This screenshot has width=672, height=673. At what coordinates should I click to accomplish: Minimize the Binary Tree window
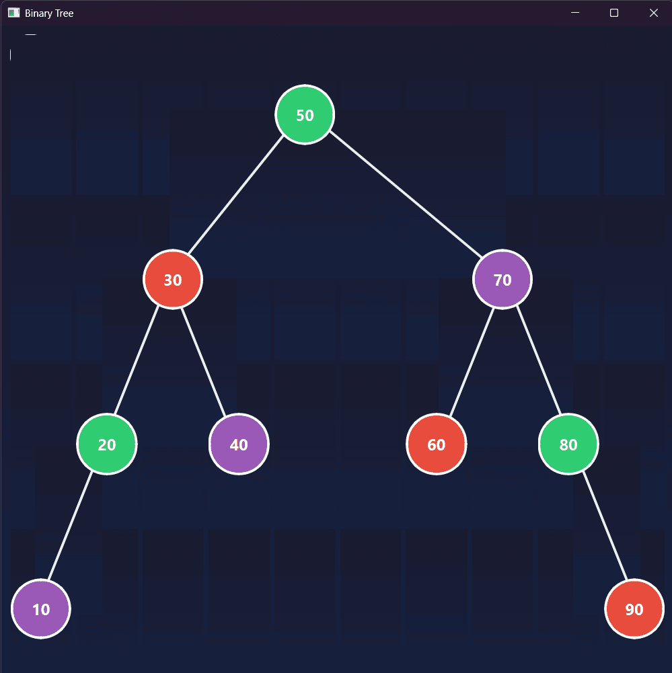(575, 13)
